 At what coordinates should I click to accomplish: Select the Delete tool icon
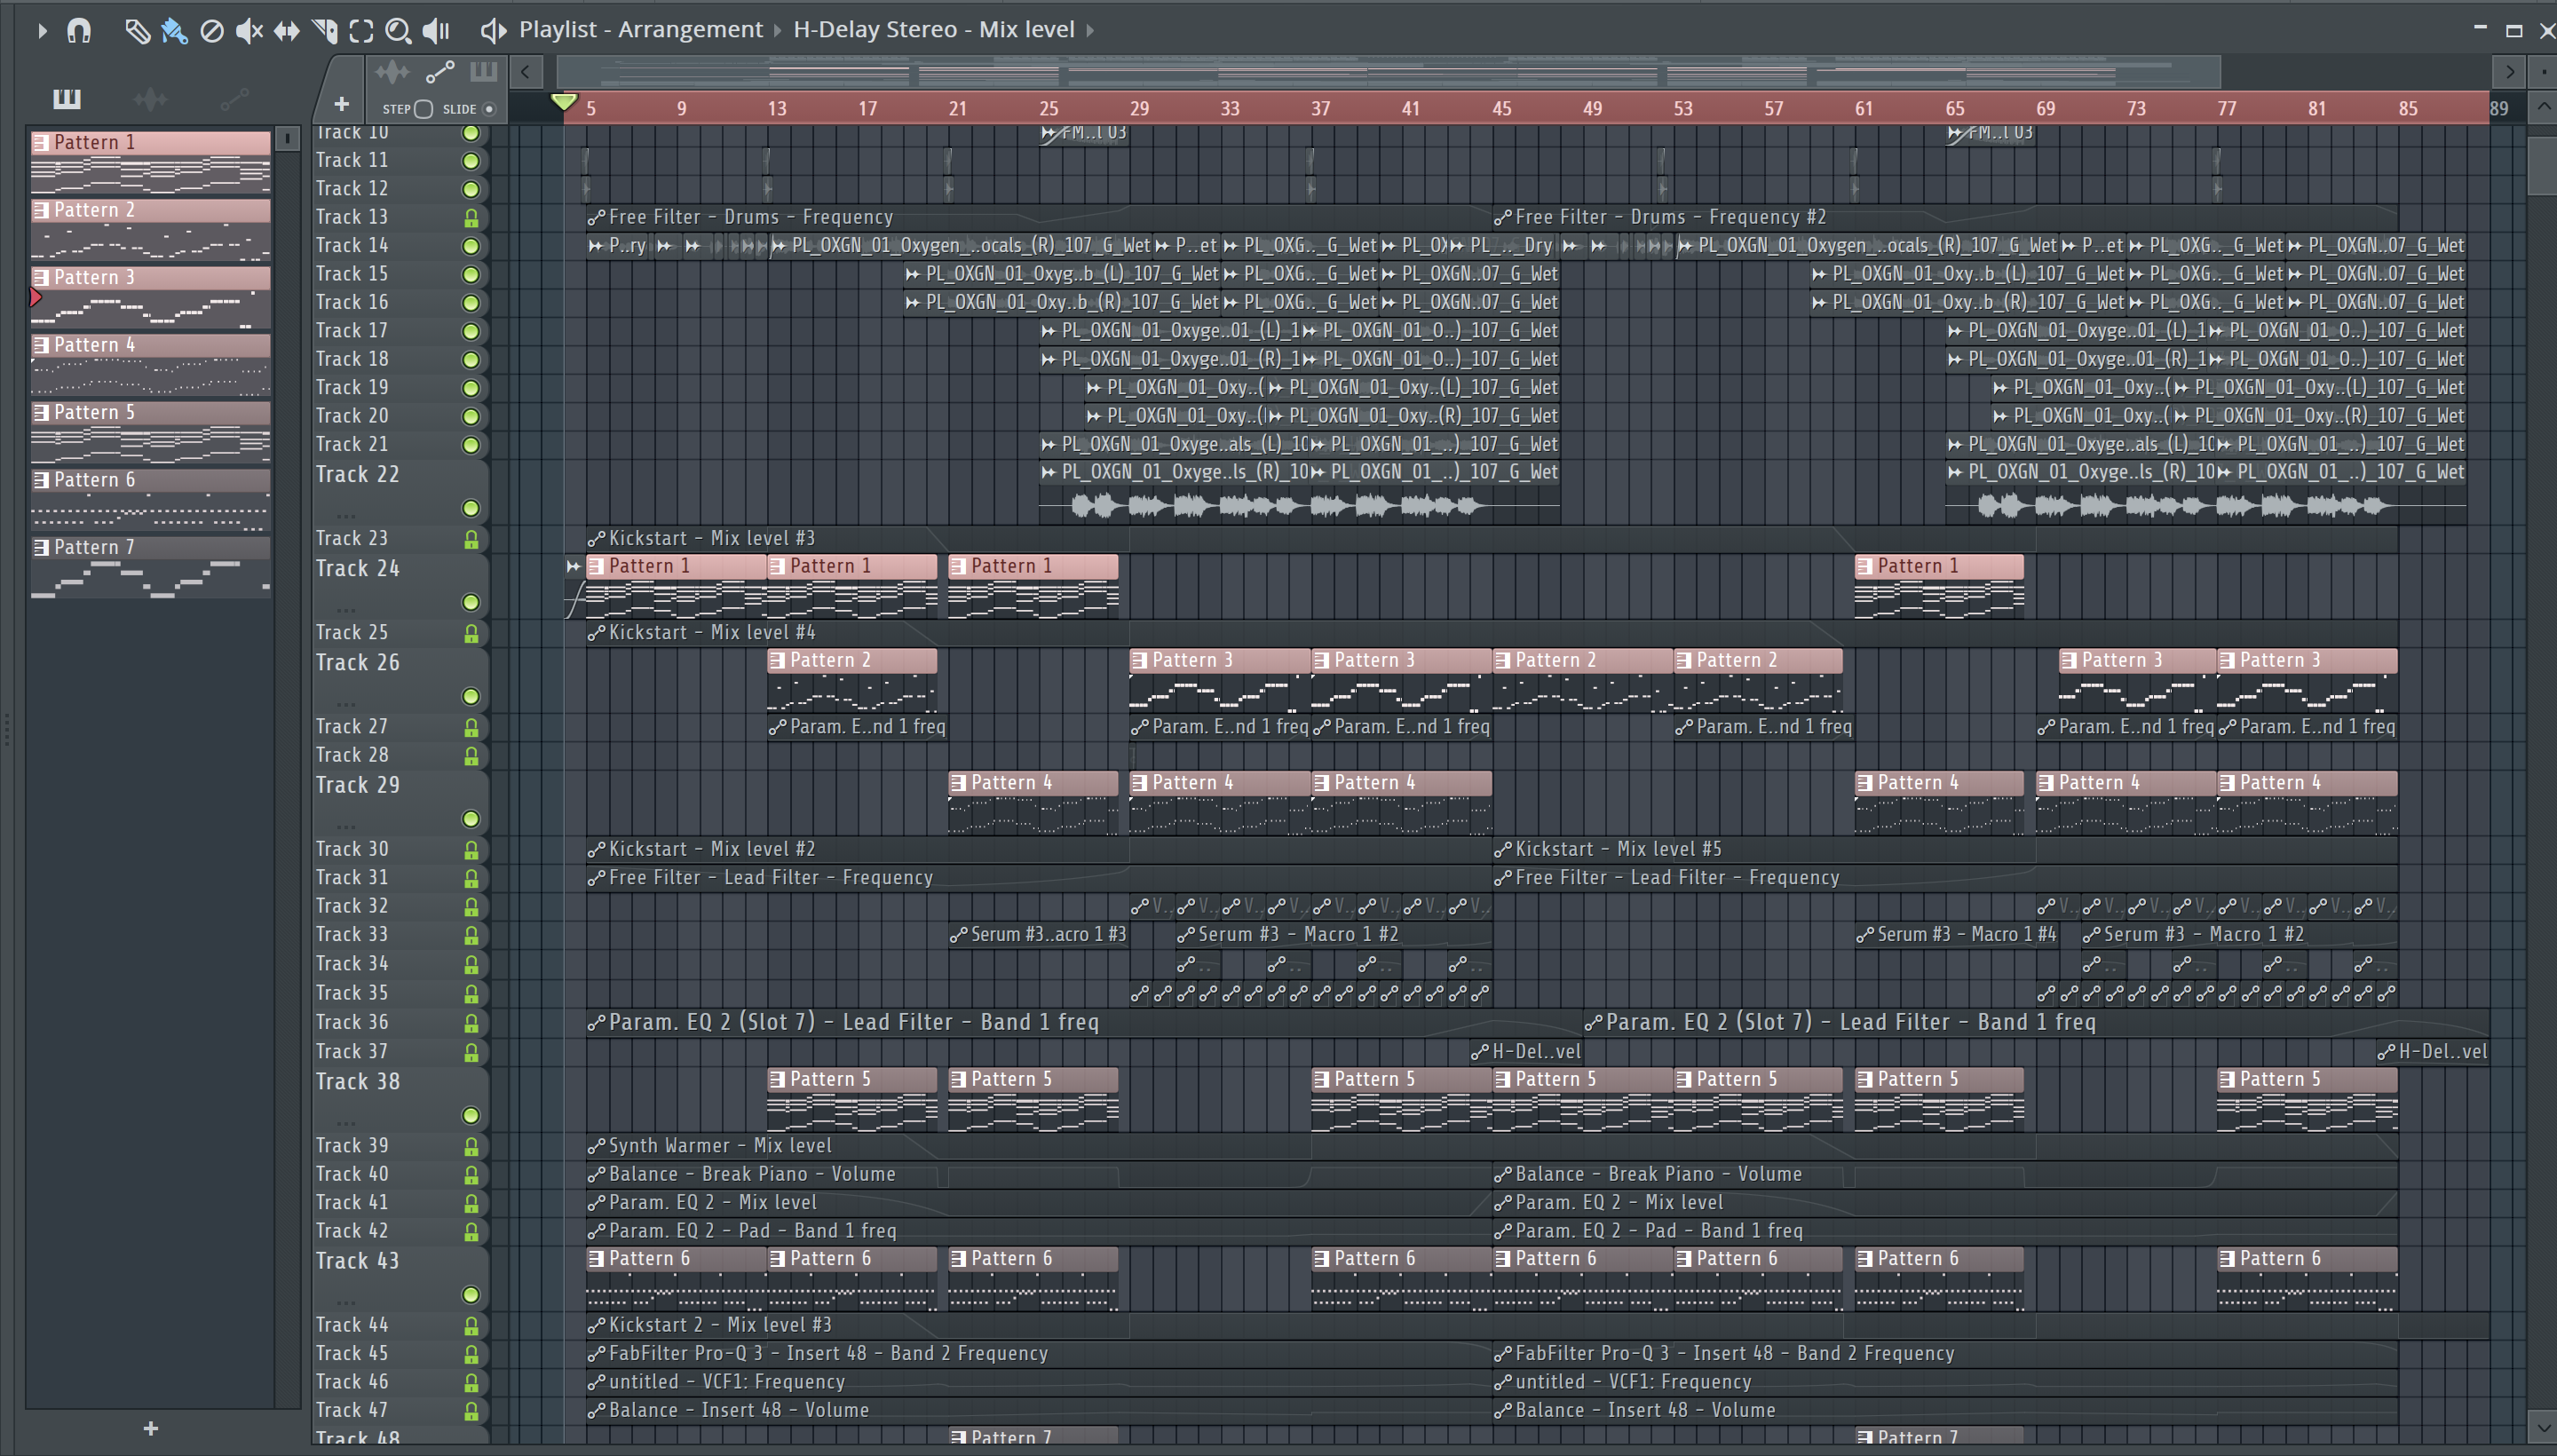[x=211, y=31]
